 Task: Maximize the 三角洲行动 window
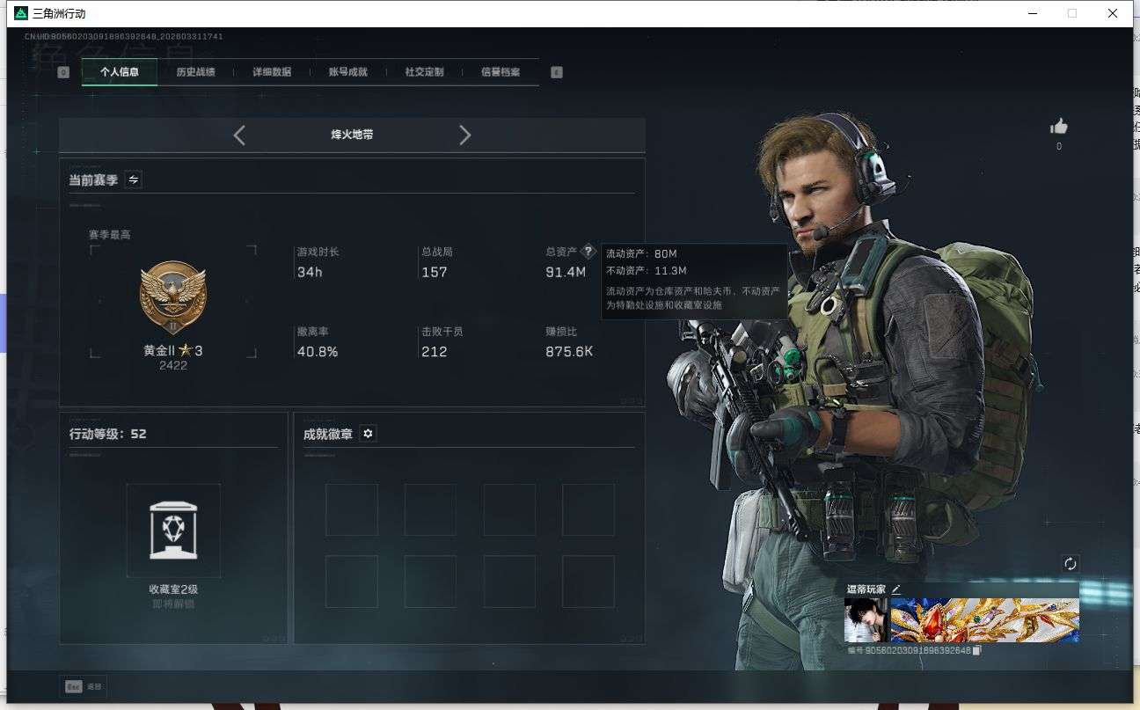[1072, 13]
